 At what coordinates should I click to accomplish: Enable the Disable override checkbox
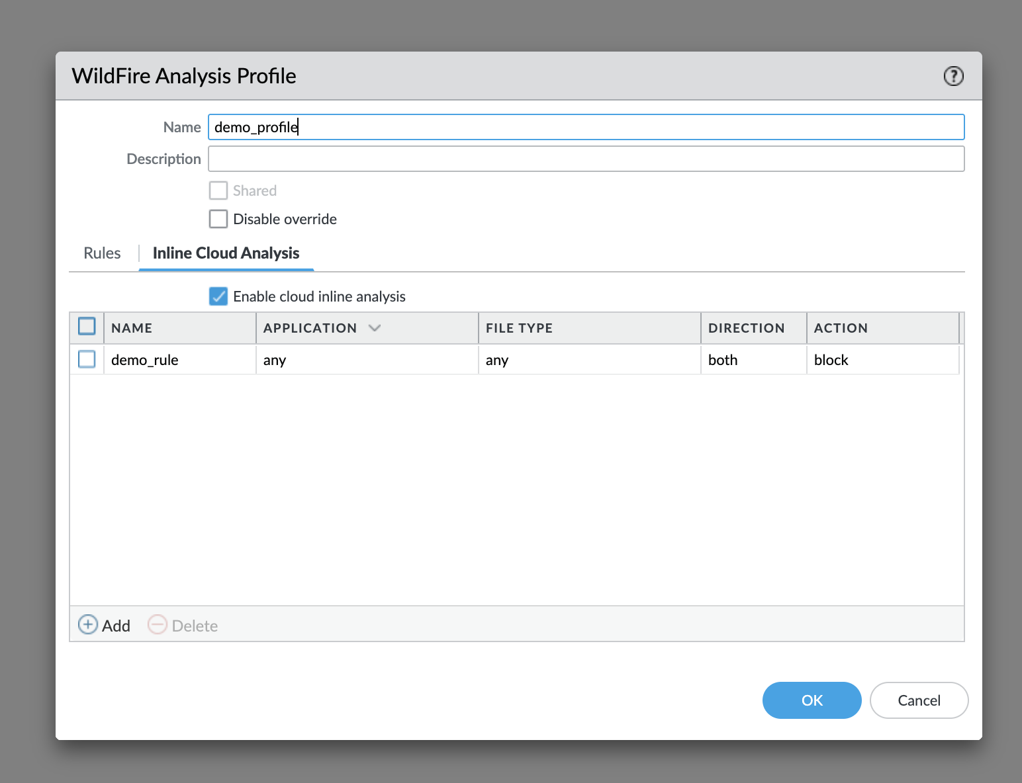click(x=218, y=219)
